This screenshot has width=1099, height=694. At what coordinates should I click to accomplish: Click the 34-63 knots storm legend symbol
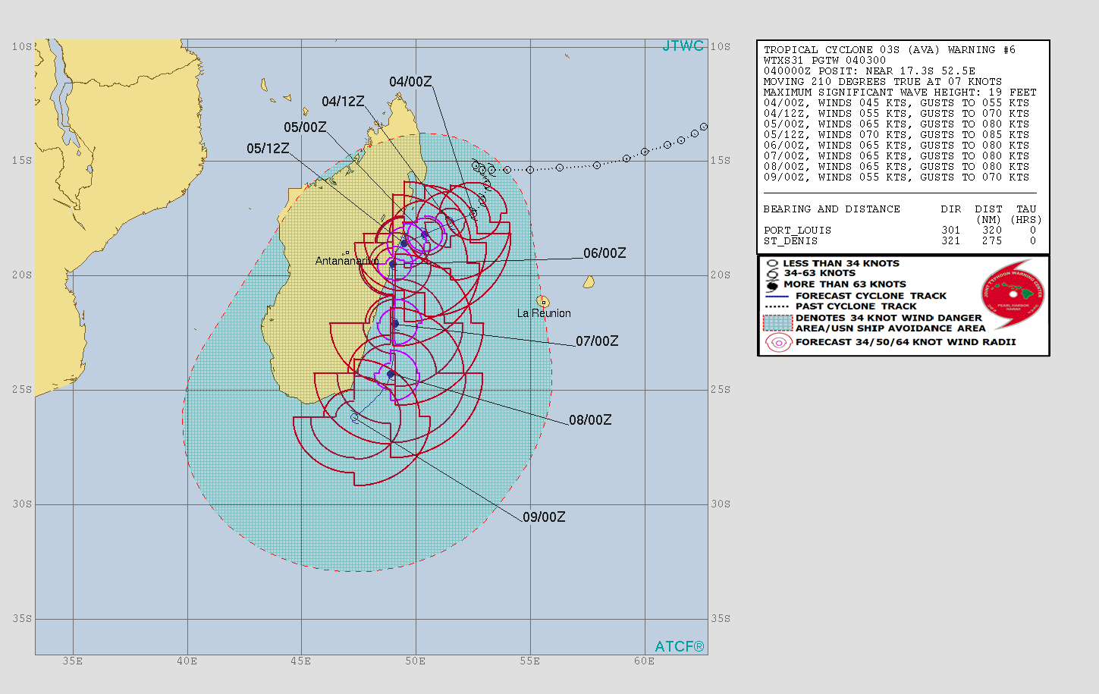click(772, 273)
